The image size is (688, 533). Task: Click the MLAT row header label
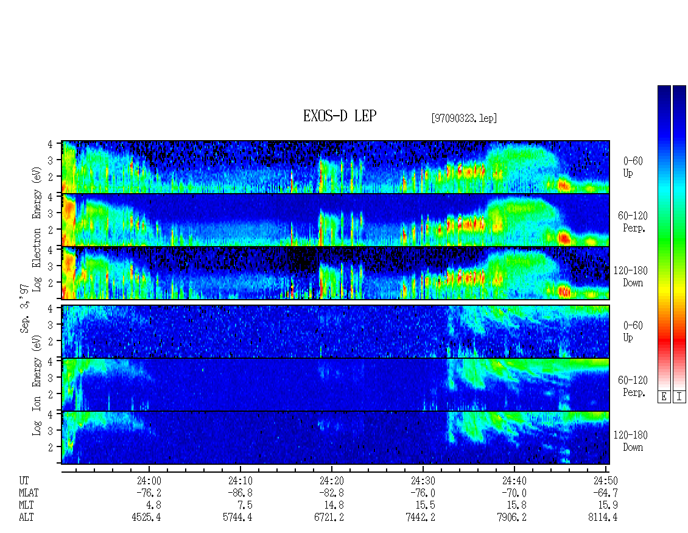pyautogui.click(x=29, y=493)
